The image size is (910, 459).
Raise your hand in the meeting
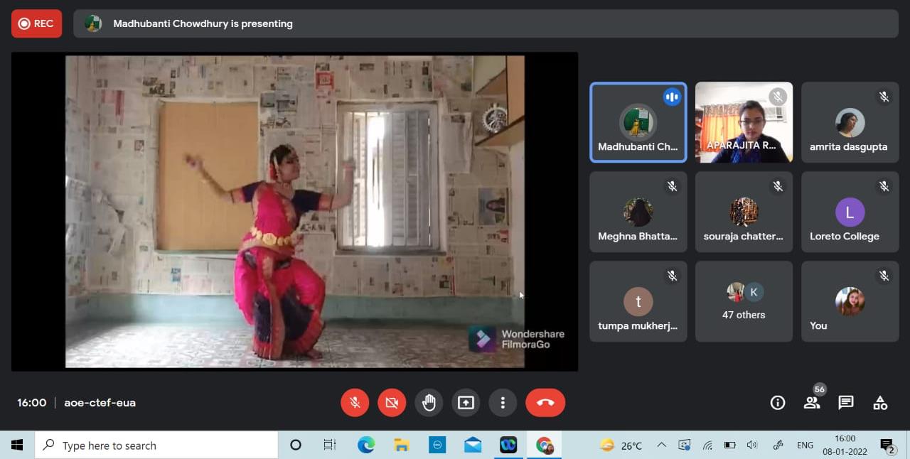pyautogui.click(x=429, y=403)
